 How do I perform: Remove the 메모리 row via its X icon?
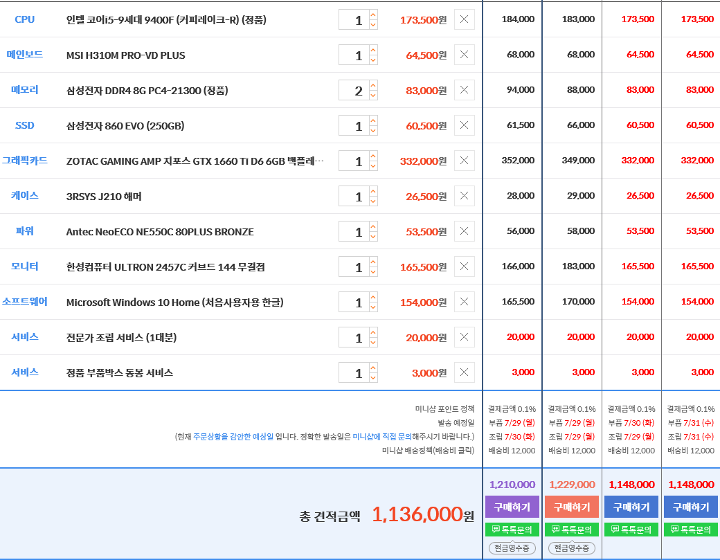[x=465, y=90]
